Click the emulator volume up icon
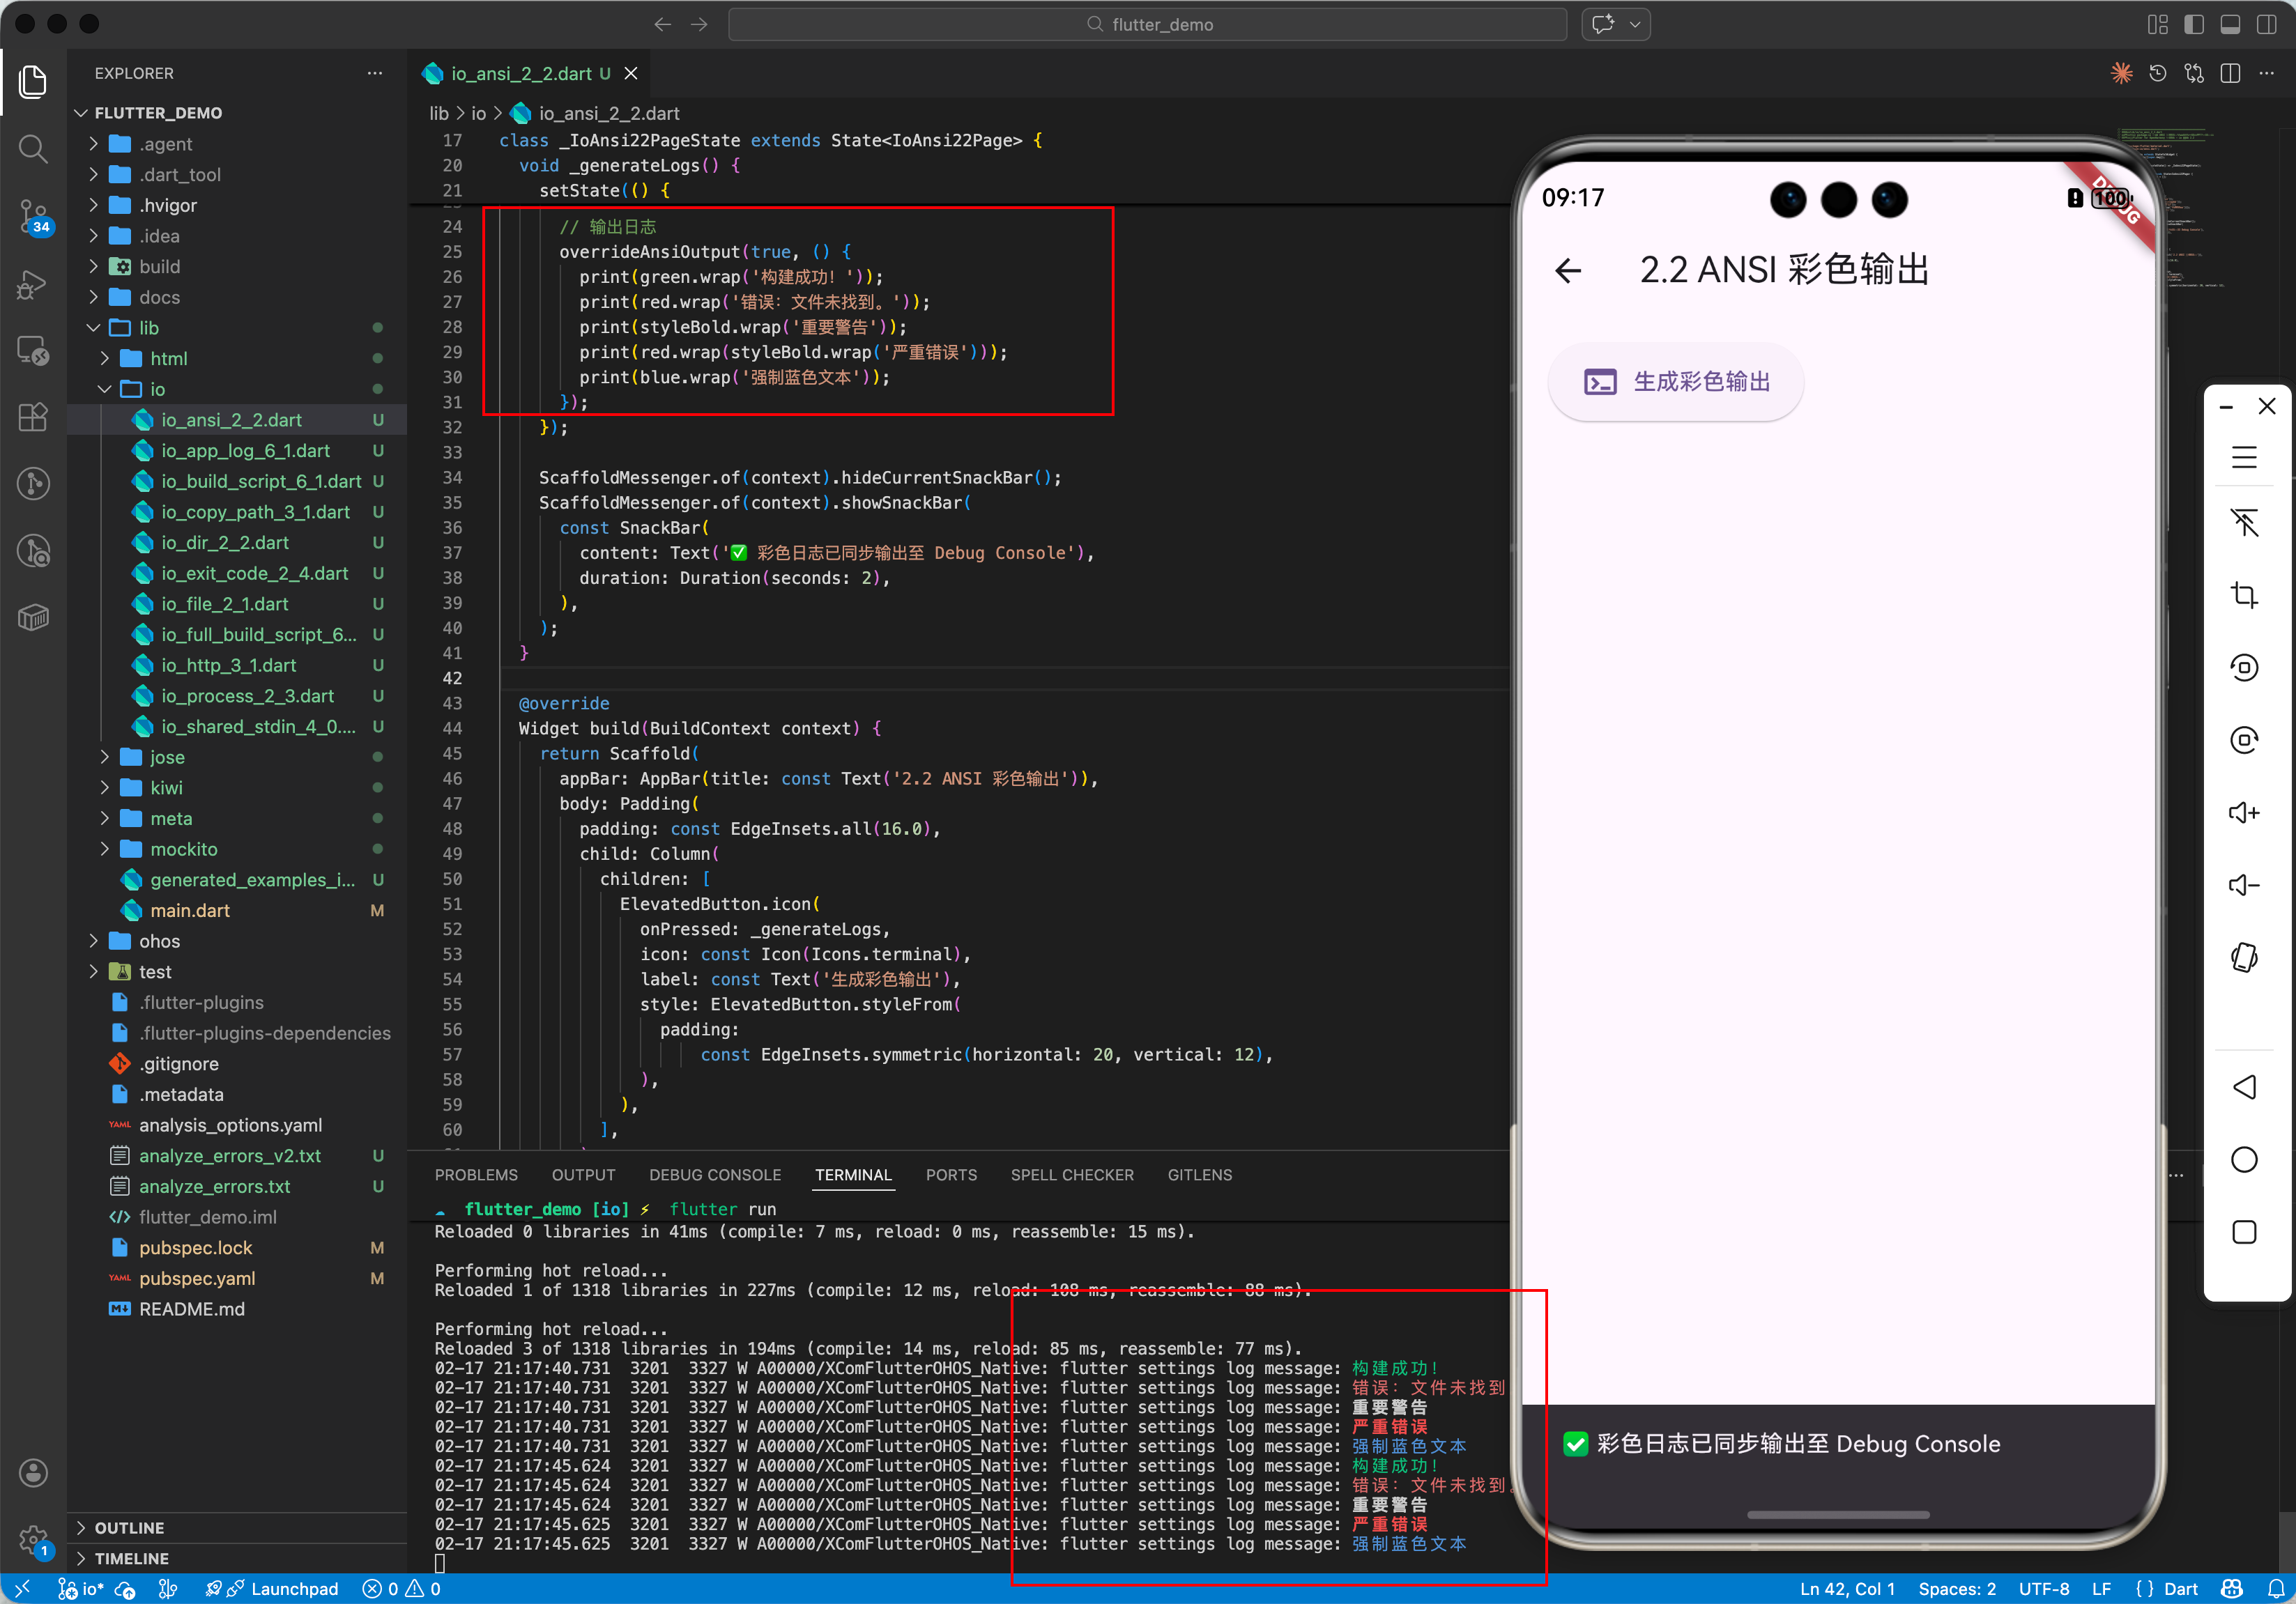 2243,812
